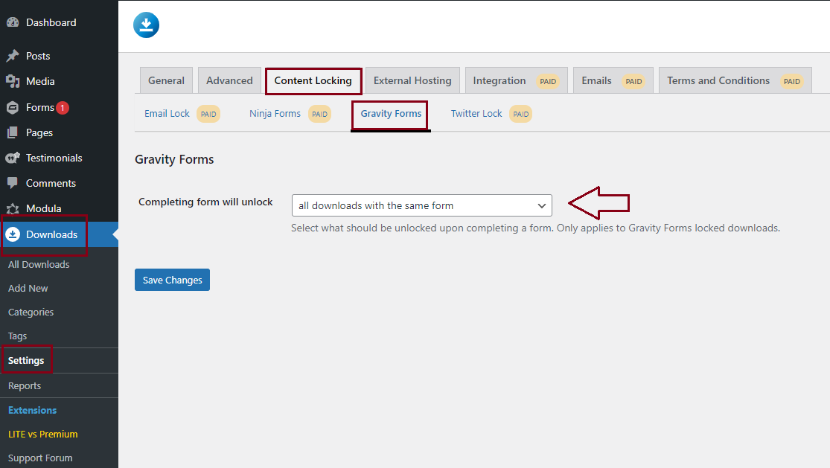
Task: Switch to the Twitter Lock sub-tab
Action: click(x=476, y=114)
